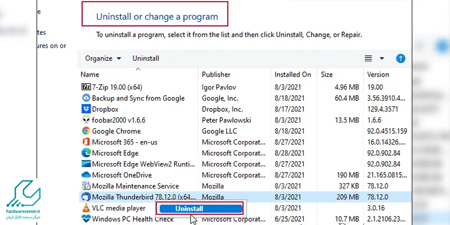Screen dimensions: 450x225
Task: Click the 6/25/2021 installed date cell
Action: tap(289, 219)
